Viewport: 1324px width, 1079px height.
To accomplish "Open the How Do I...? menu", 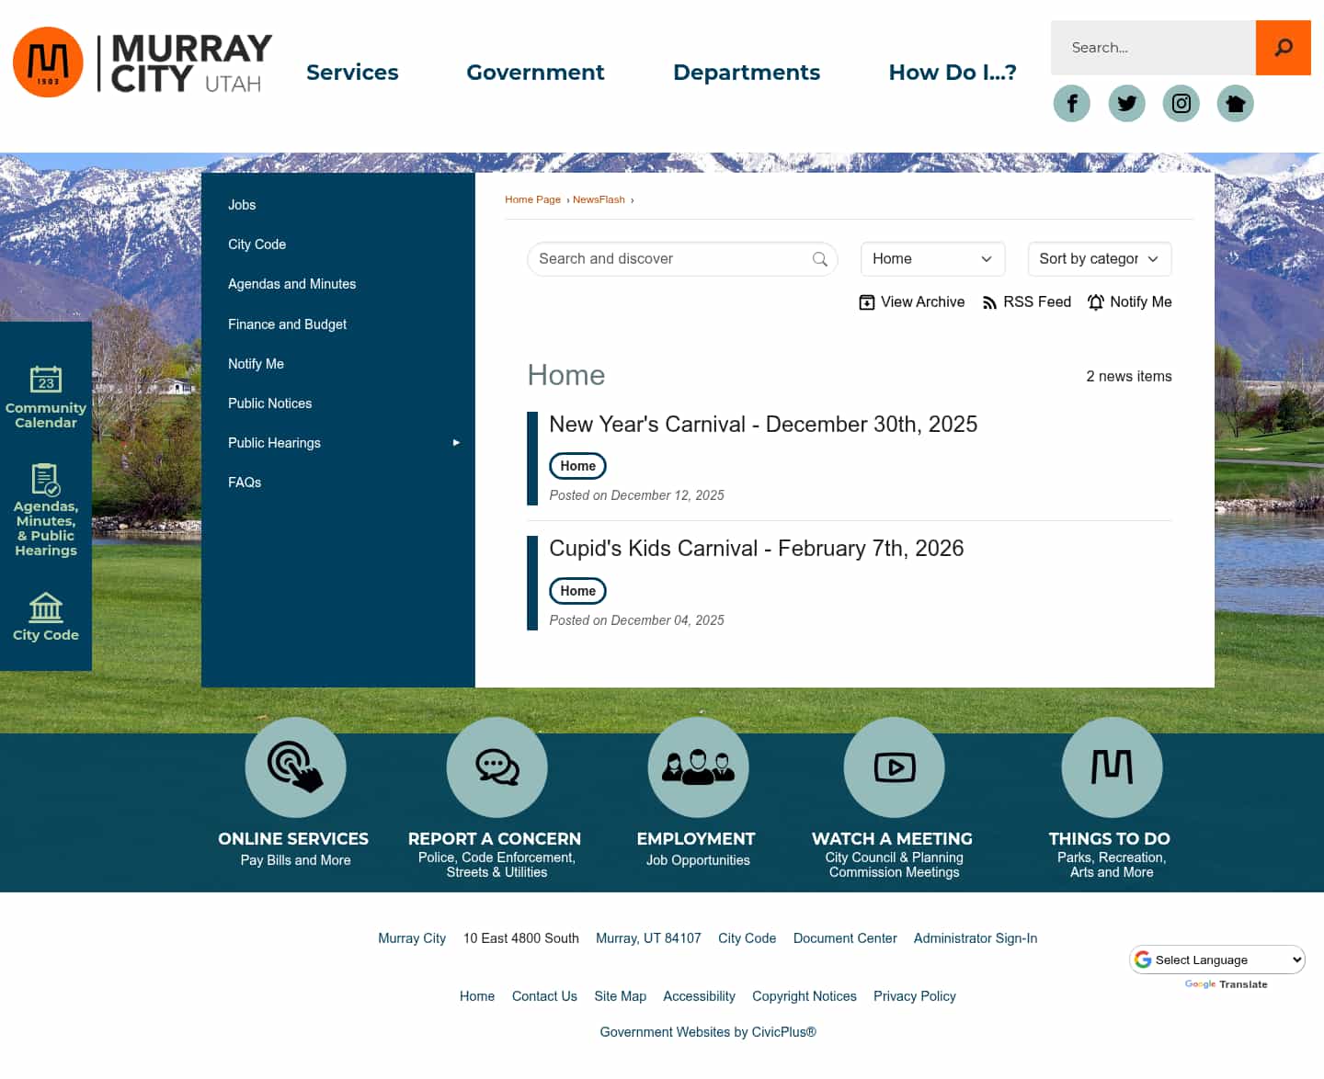I will coord(953,72).
